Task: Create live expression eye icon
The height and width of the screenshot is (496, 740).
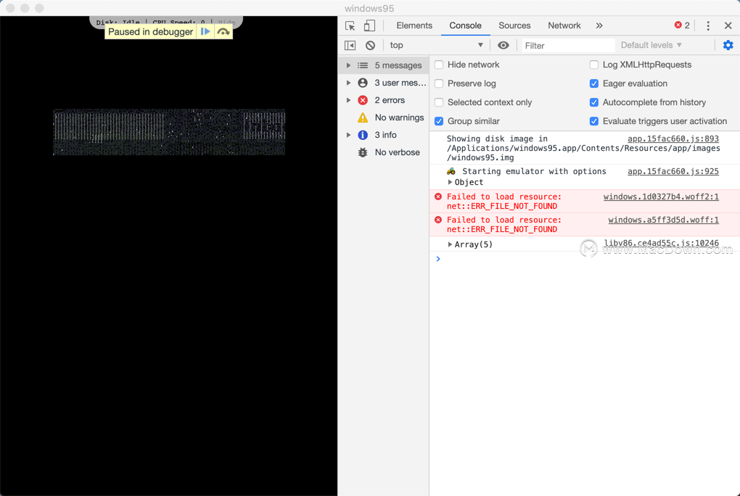Action: point(503,45)
